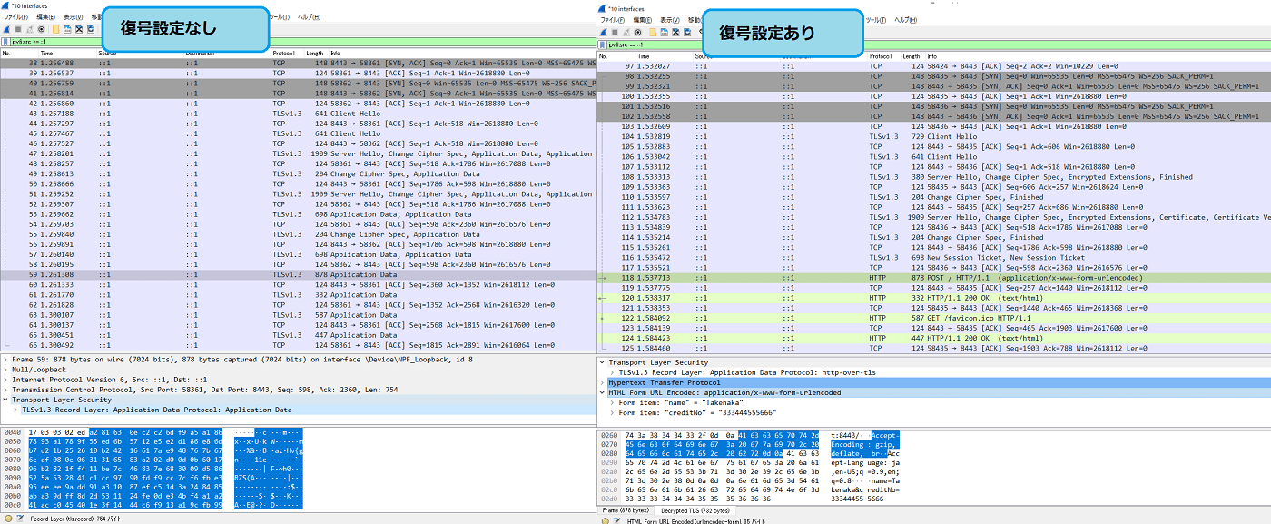Click the filter bookmark icon in left window
The image size is (1271, 524).
tap(5, 43)
